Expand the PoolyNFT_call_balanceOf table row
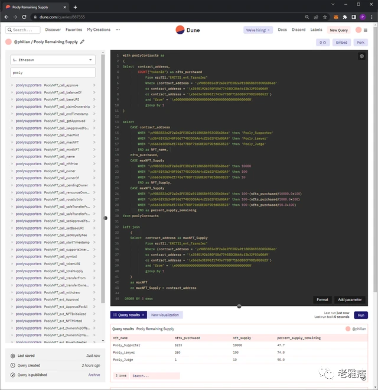This screenshot has height=390, width=378. [x=12, y=92]
